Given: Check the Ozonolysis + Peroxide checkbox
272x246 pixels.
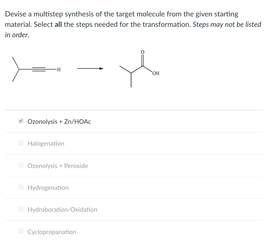Looking at the screenshot, I should pyautogui.click(x=20, y=165).
